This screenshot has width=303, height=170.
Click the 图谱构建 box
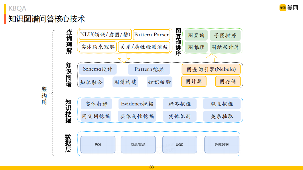pyautogui.click(x=125, y=82)
